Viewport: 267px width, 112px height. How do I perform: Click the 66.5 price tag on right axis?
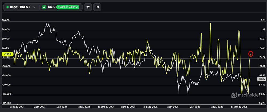click(x=262, y=79)
